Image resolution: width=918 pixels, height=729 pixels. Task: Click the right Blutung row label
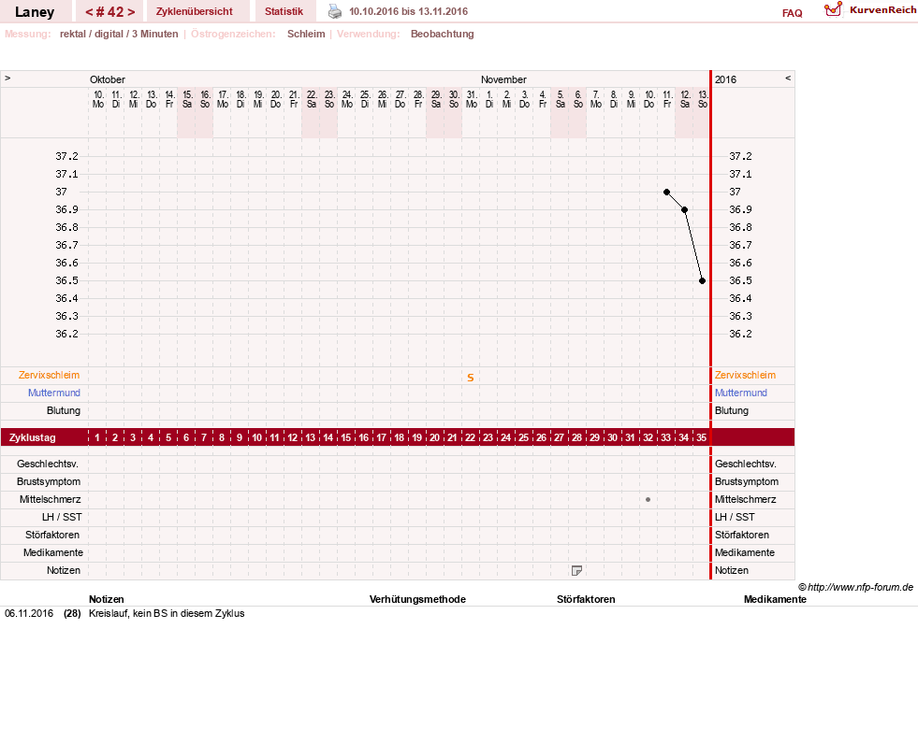(x=731, y=410)
